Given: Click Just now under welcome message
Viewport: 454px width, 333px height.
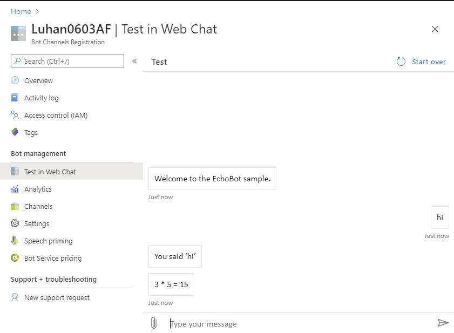Looking at the screenshot, I should 160,197.
